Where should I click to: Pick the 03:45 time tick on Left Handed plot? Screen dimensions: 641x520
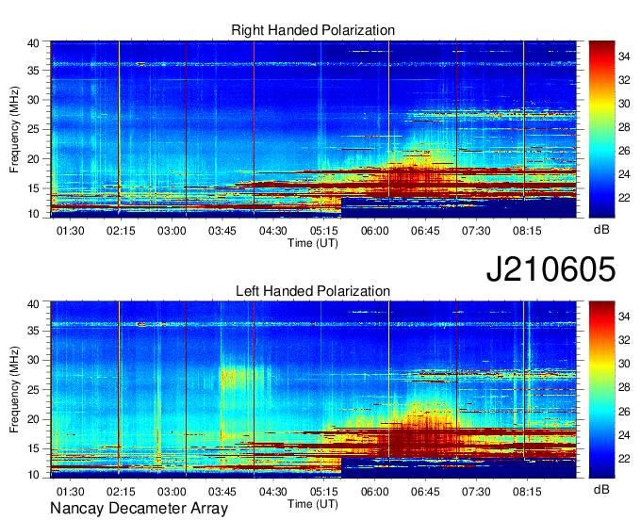coord(222,492)
